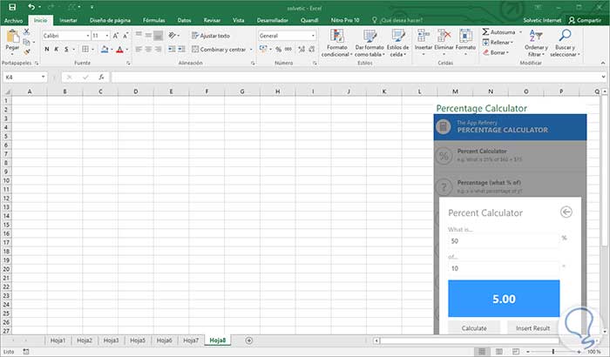Click Combinar y centrar button
Screen dimensions: 610x357
point(219,50)
